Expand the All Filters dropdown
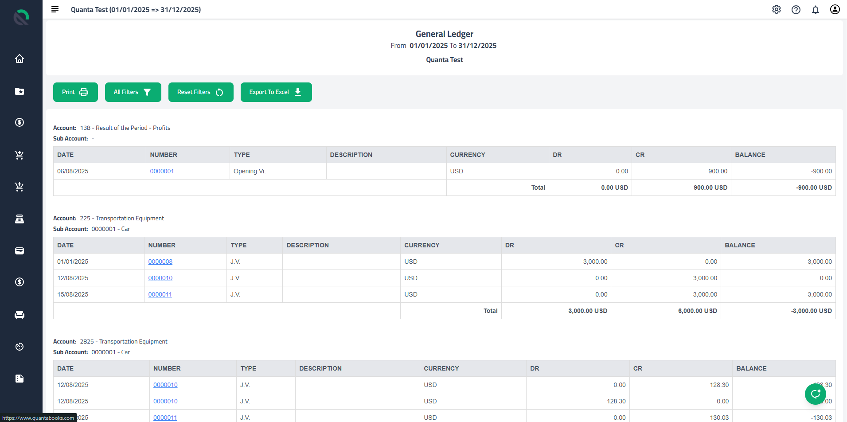847x422 pixels. tap(133, 92)
